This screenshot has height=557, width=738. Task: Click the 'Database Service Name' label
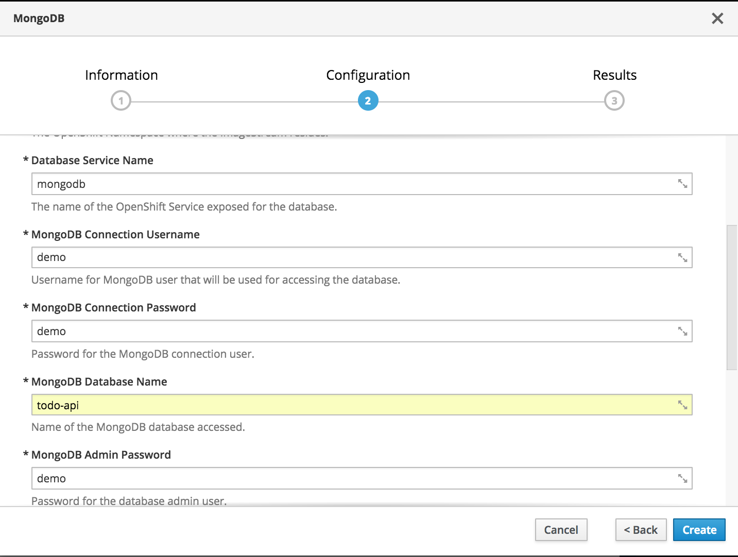[x=92, y=161]
